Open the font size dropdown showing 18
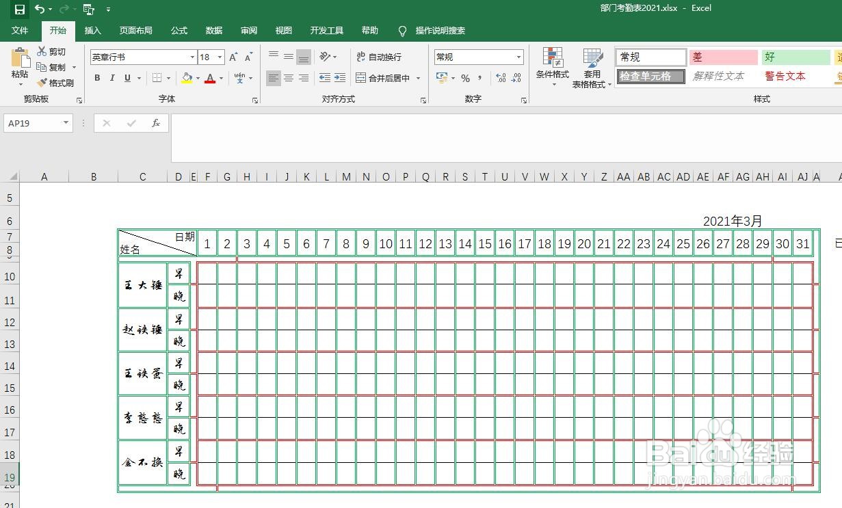Viewport: 842px width, 508px height. (x=220, y=57)
